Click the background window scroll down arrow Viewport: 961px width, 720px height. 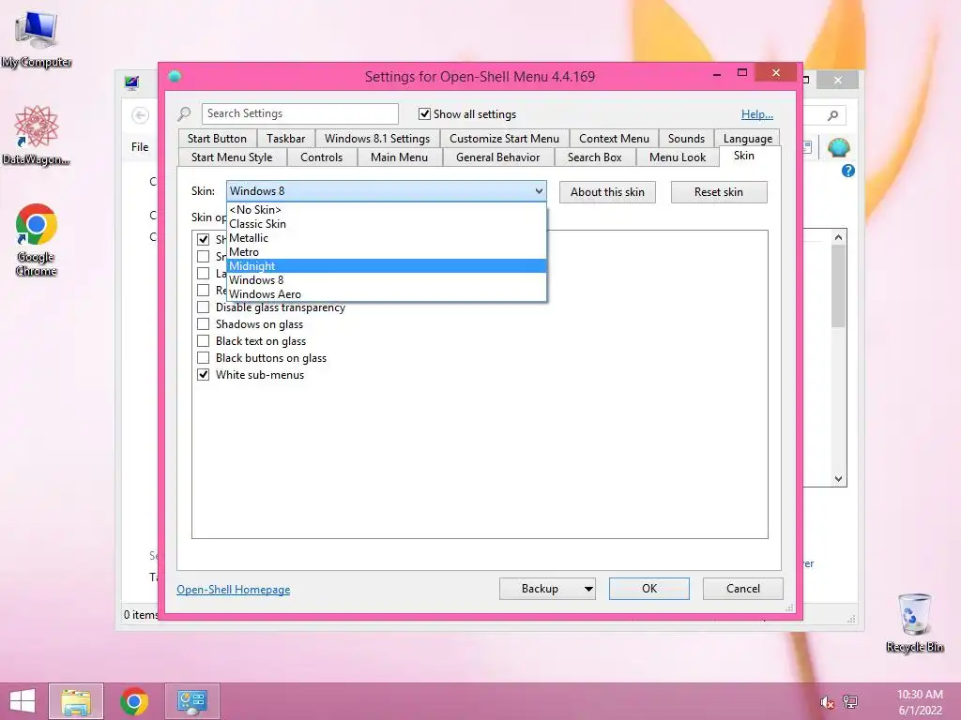tap(838, 479)
